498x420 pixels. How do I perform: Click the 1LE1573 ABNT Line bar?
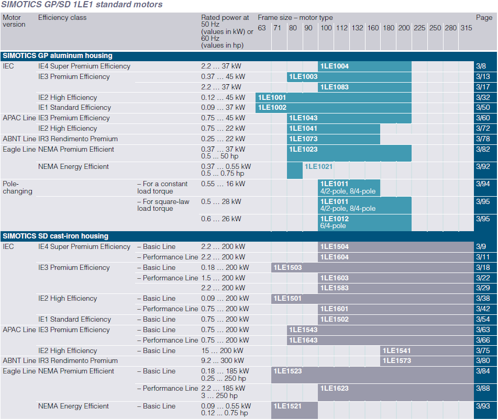[x=427, y=361]
